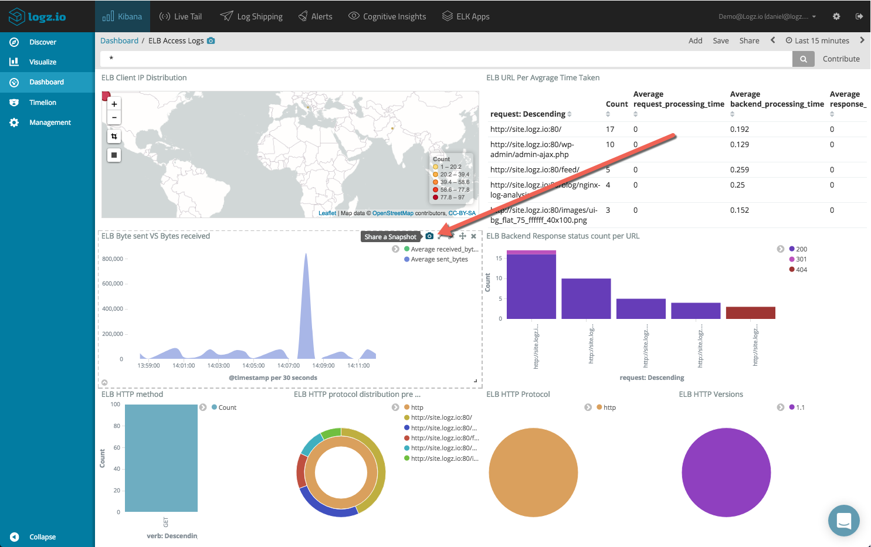Image resolution: width=871 pixels, height=547 pixels.
Task: Click the Add button
Action: [x=696, y=40]
